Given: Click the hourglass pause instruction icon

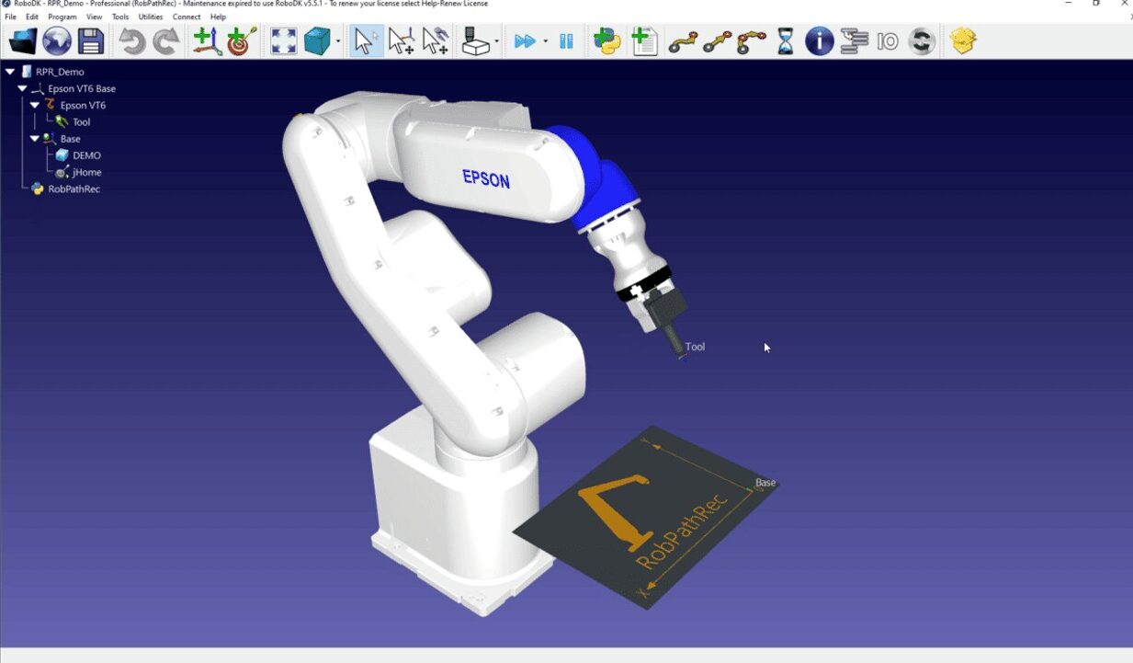Looking at the screenshot, I should tap(785, 41).
